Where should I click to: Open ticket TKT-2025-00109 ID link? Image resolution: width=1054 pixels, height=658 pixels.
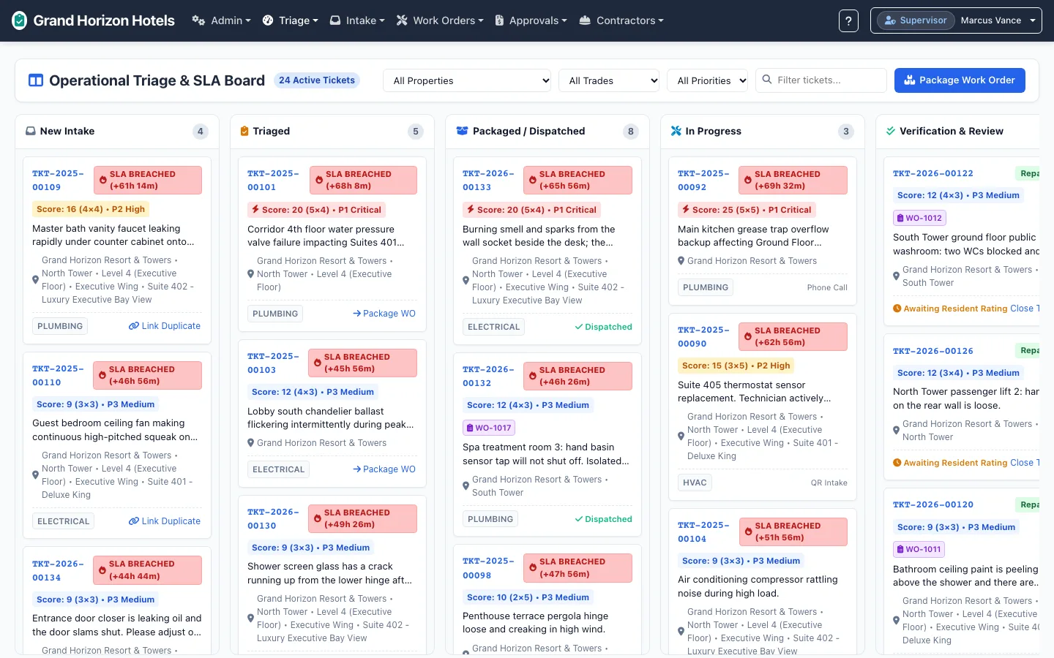[x=58, y=181]
